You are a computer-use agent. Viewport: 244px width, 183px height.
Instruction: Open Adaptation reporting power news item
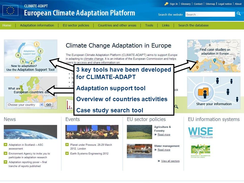coord(28,164)
